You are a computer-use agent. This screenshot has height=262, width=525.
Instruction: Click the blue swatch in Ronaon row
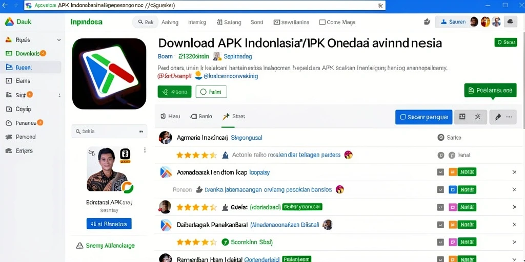tap(452, 190)
